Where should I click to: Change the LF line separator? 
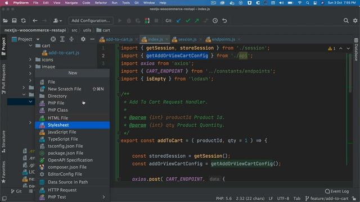point(271,198)
